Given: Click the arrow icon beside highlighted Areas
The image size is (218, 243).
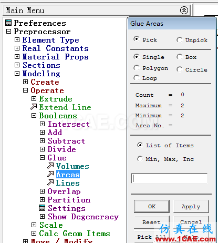Looking at the screenshot, I should tap(50, 174).
